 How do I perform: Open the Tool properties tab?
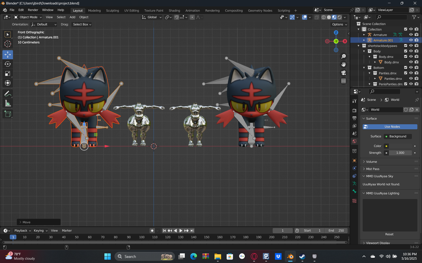pyautogui.click(x=354, y=101)
